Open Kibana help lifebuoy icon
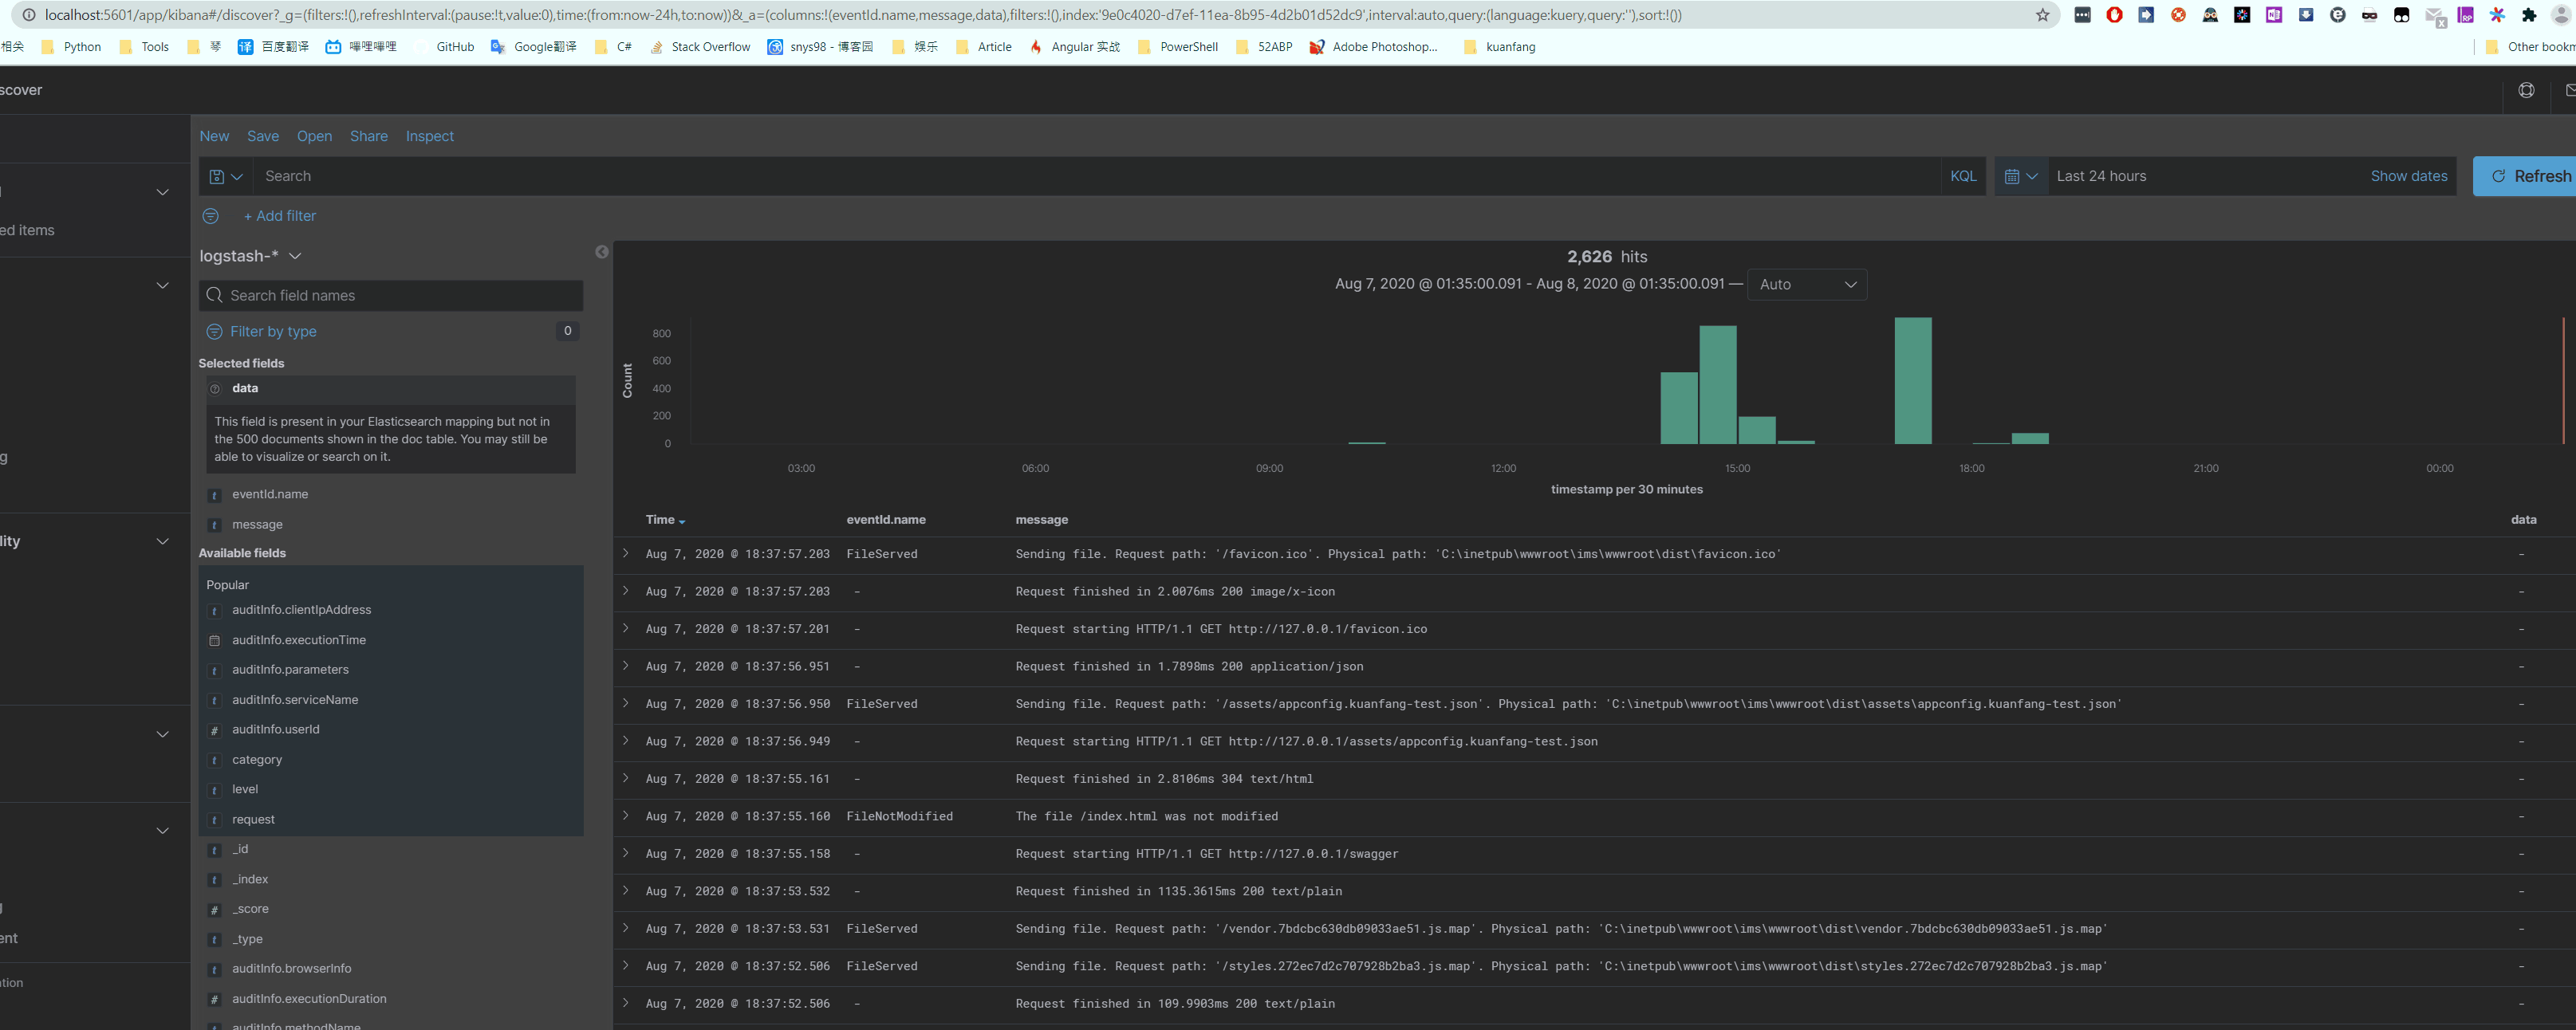 pyautogui.click(x=2526, y=90)
